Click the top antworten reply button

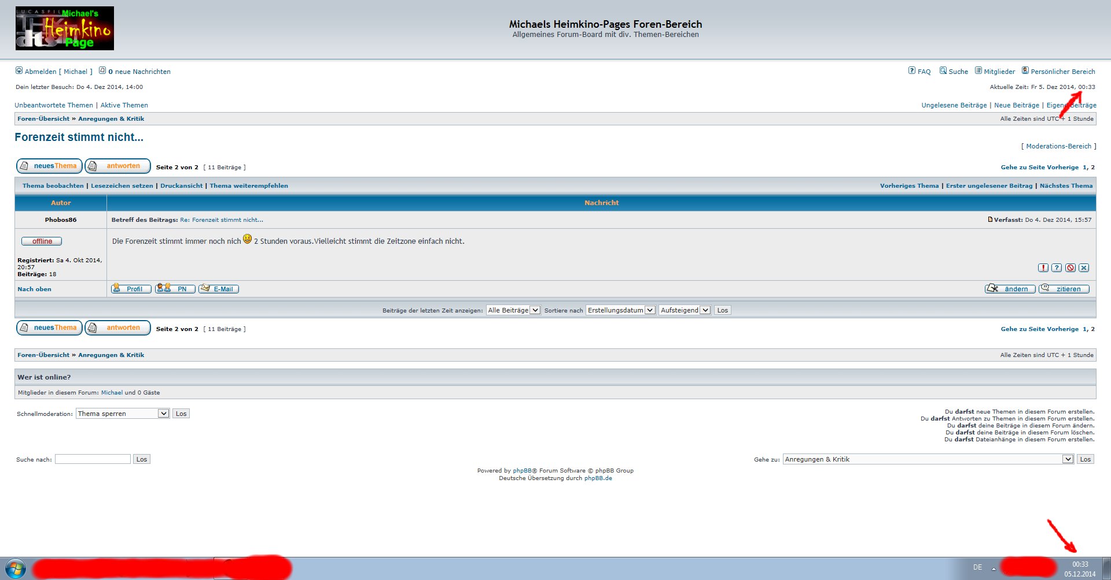click(x=117, y=166)
